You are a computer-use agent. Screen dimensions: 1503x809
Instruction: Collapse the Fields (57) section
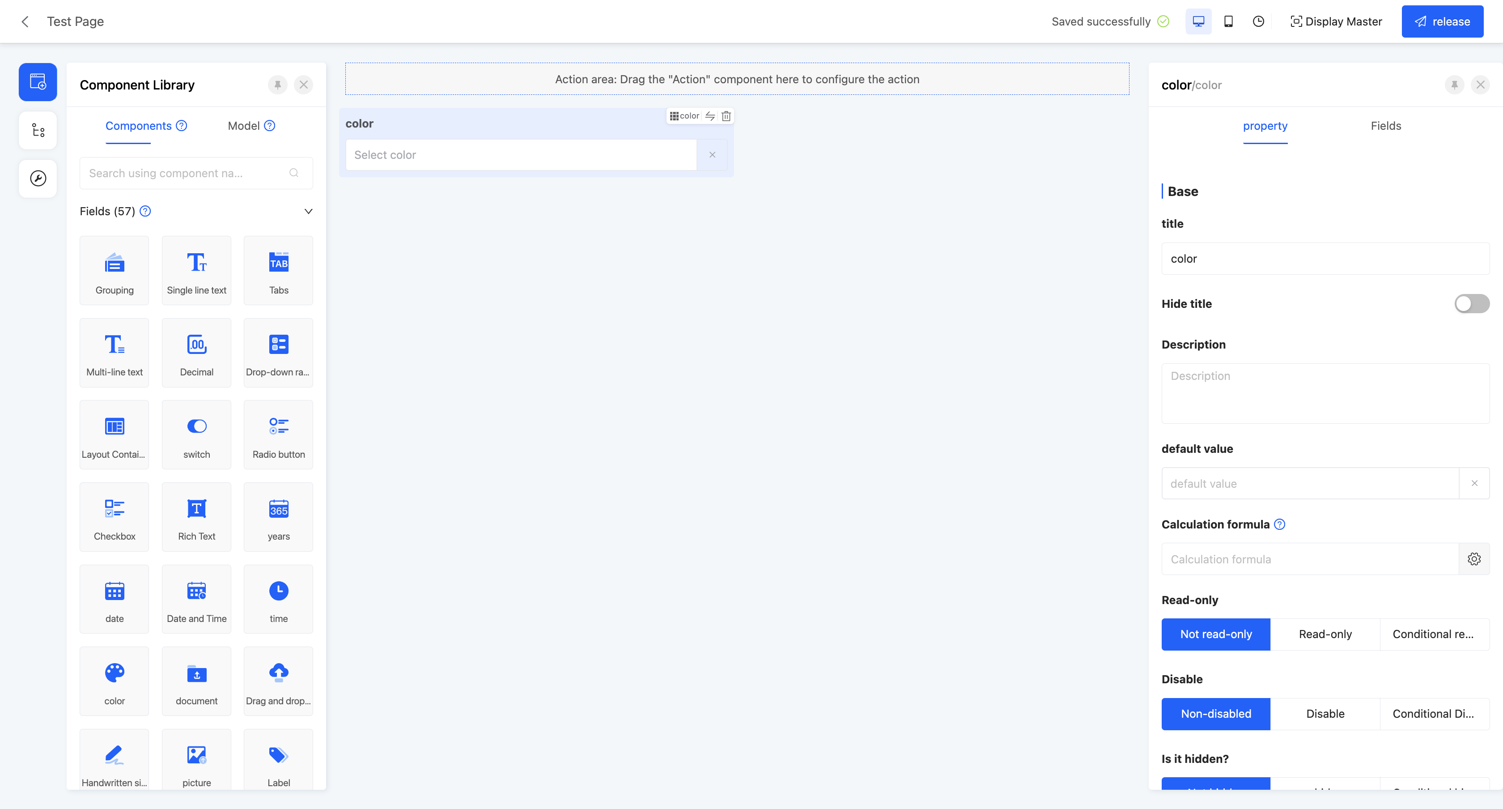(308, 211)
